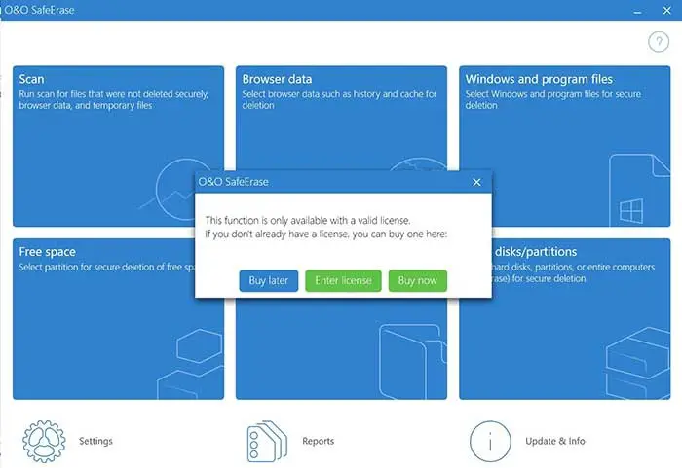Click the Windows logo document icon
This screenshot has height=468, width=682.
(639, 190)
